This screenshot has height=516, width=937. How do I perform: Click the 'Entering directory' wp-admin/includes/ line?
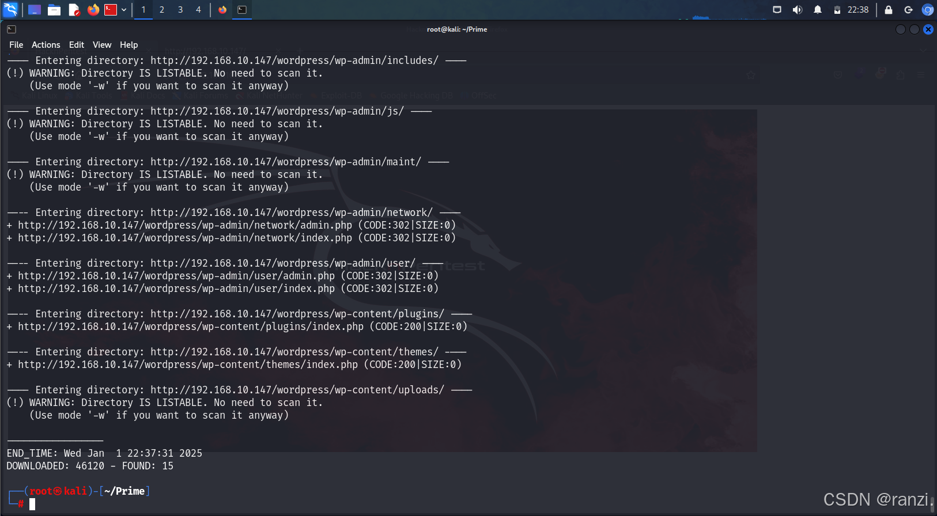[x=237, y=60]
